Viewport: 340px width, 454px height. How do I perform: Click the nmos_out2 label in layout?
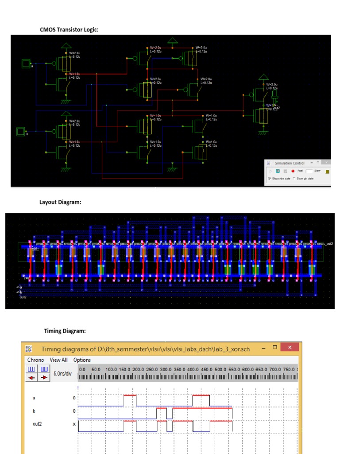[325, 244]
